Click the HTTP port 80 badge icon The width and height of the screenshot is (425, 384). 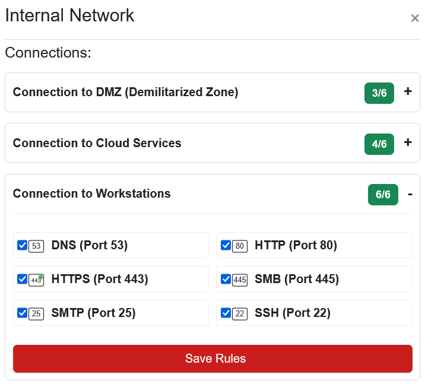point(240,246)
